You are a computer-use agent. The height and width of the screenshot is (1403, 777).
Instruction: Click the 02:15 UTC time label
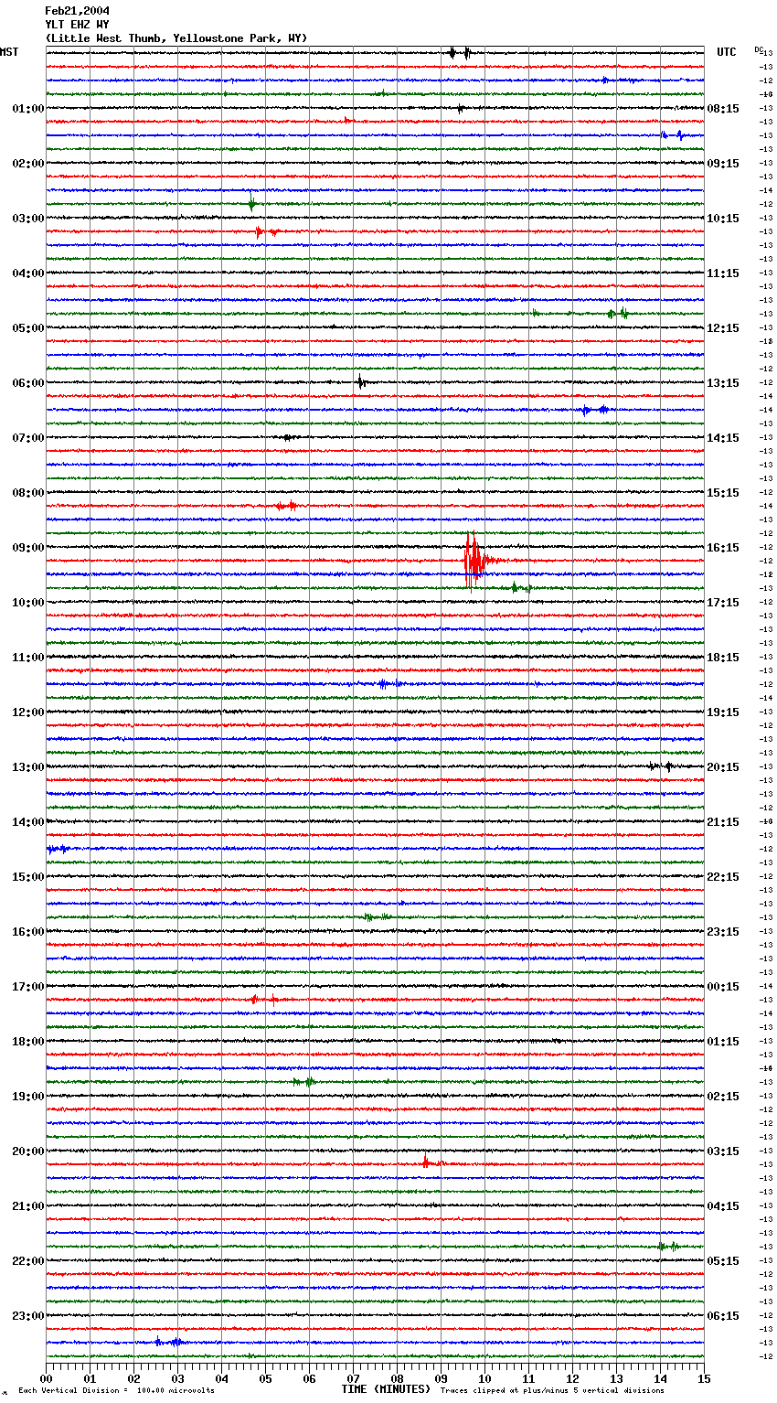723,1097
